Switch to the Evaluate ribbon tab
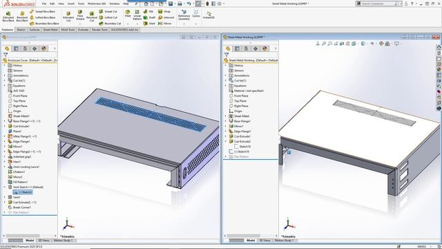 pyautogui.click(x=83, y=30)
